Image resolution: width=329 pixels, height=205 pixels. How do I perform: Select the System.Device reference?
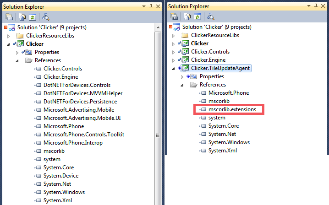point(61,176)
